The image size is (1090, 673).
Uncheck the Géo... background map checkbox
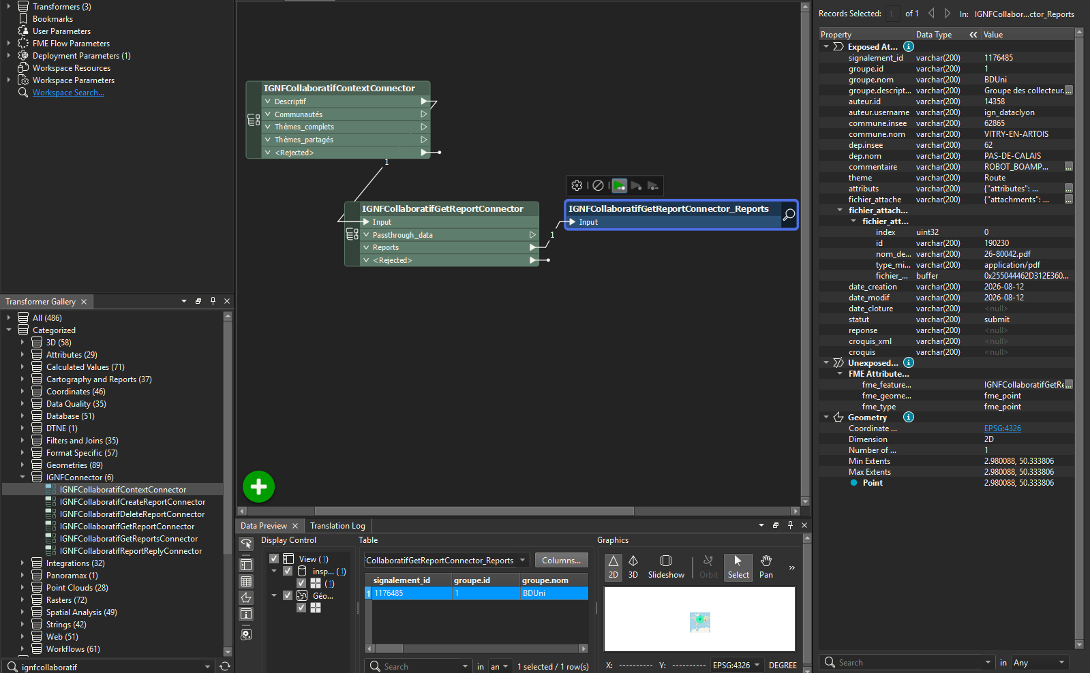288,595
